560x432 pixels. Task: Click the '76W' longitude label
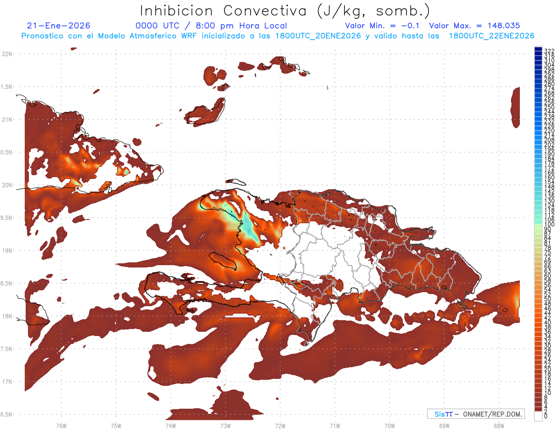(61, 426)
